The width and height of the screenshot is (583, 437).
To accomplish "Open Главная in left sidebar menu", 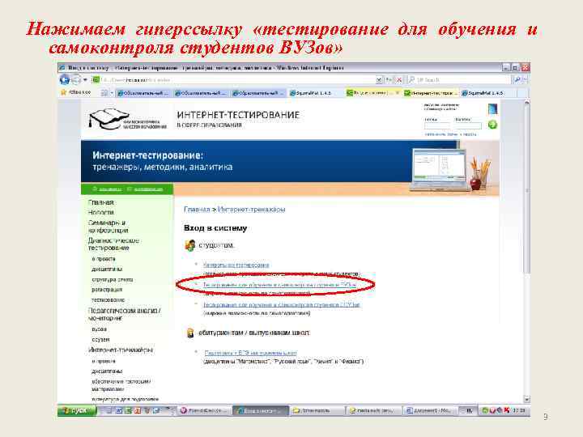I will tap(100, 202).
